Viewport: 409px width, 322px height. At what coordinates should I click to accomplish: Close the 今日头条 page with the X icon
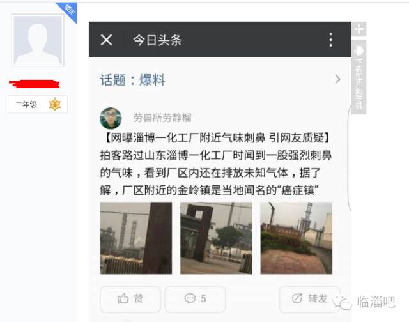[107, 40]
